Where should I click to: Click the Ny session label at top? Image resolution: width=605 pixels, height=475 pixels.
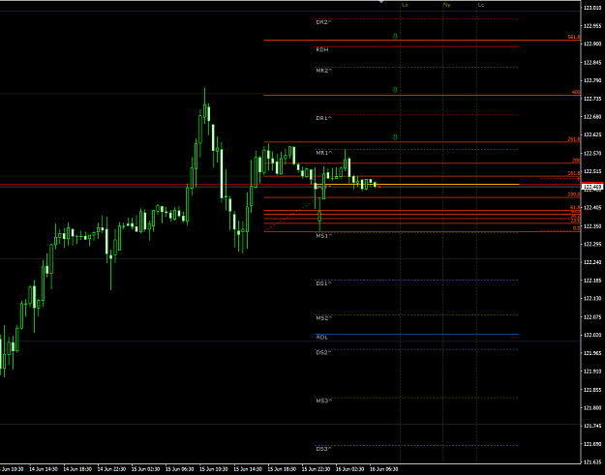447,5
